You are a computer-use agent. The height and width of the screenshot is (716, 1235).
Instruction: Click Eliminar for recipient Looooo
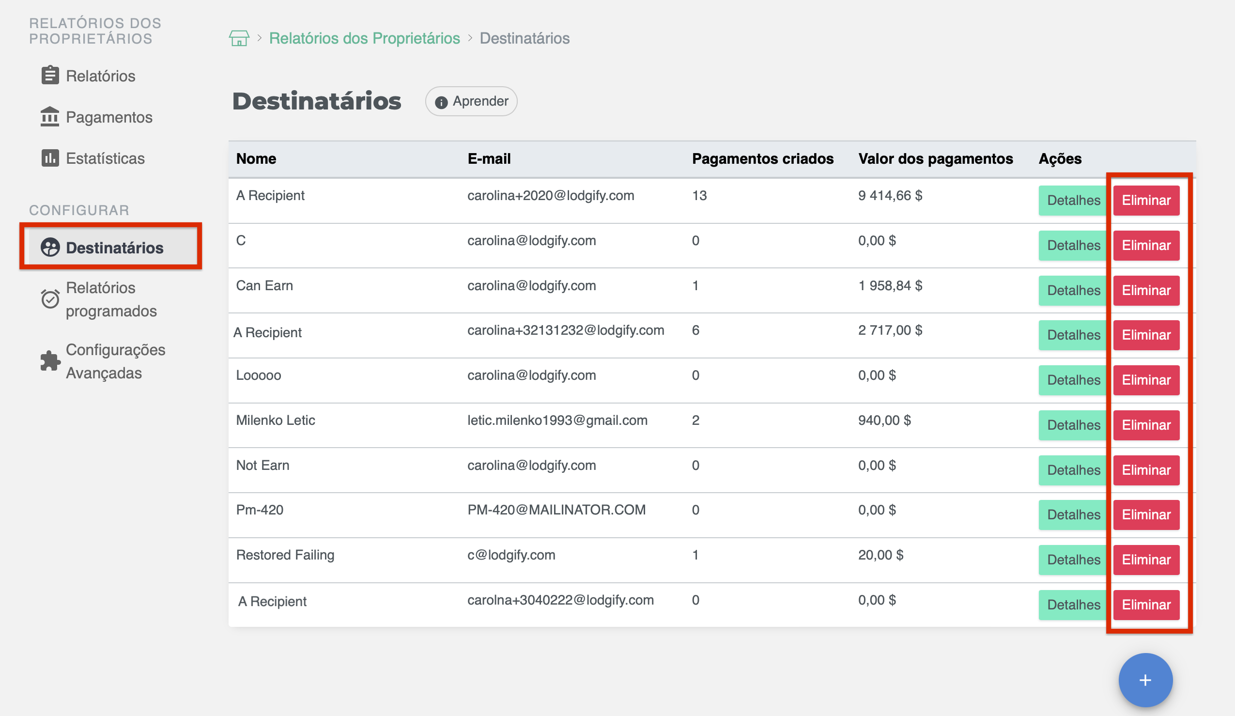[x=1146, y=380]
